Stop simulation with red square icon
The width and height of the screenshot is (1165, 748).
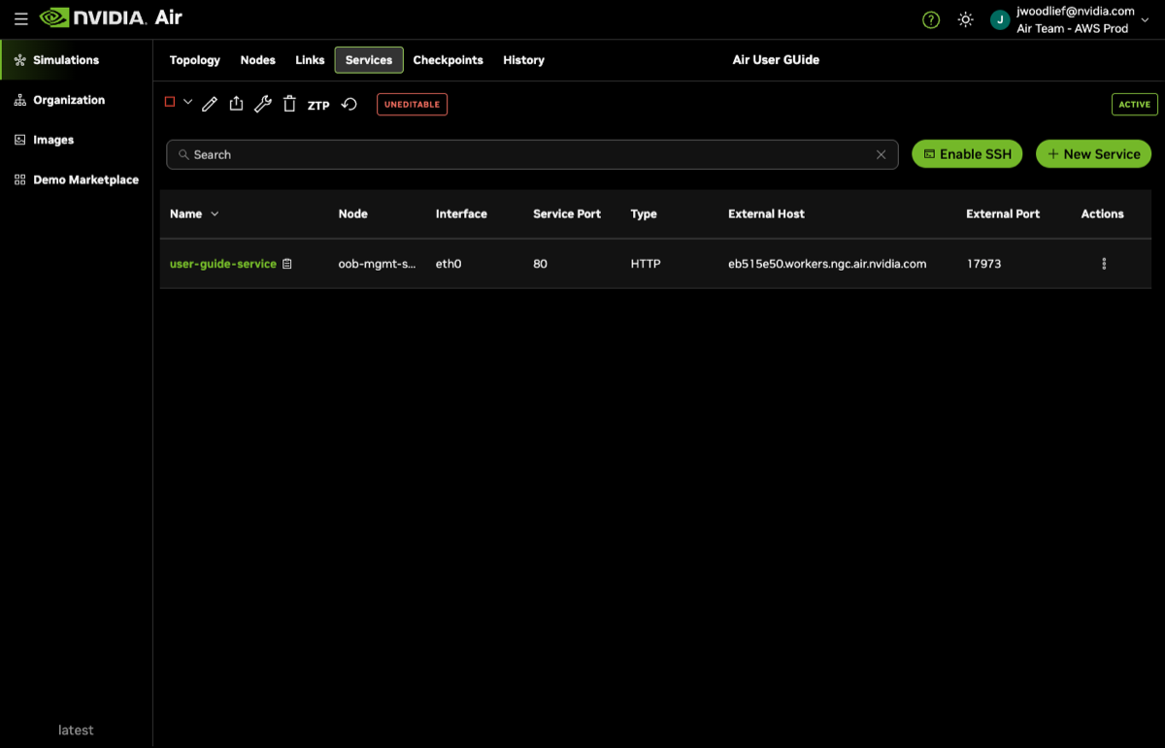[170, 102]
